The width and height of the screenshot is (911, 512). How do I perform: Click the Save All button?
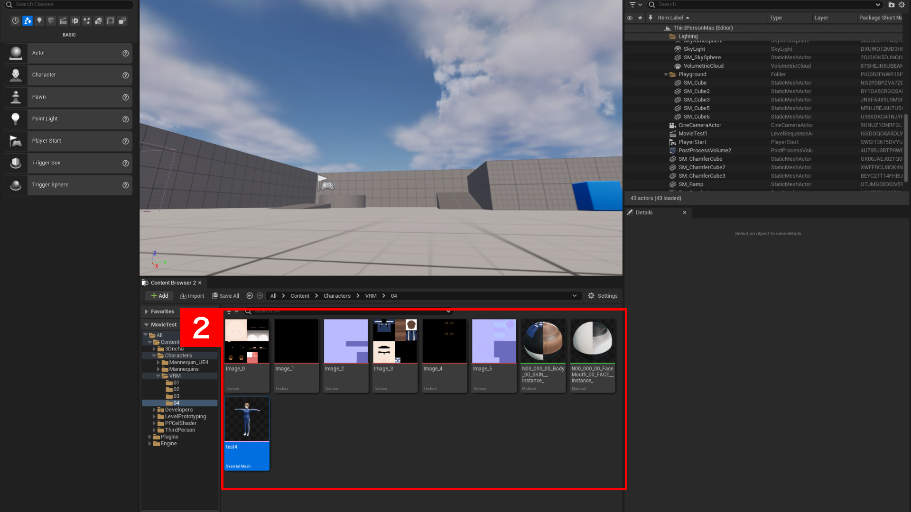(x=225, y=295)
